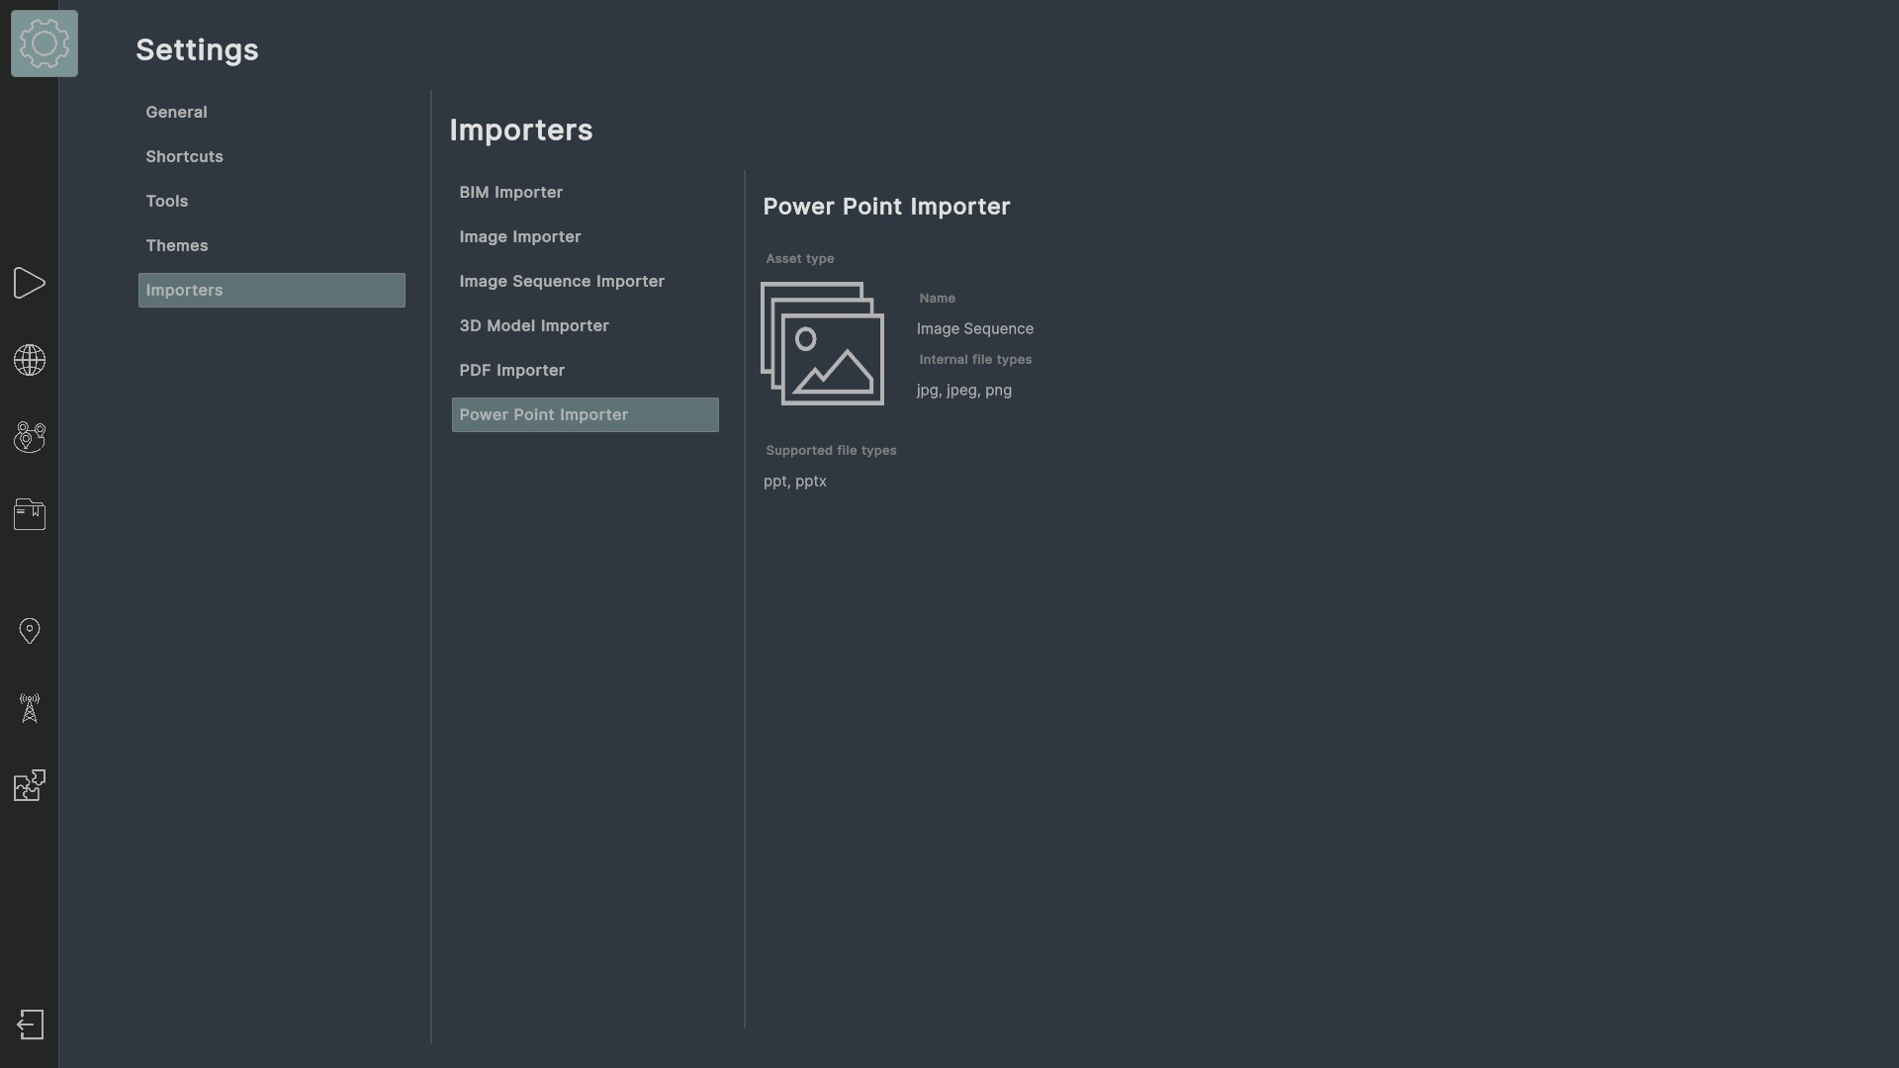Click the Settings gear icon
1899x1068 pixels.
[x=45, y=44]
